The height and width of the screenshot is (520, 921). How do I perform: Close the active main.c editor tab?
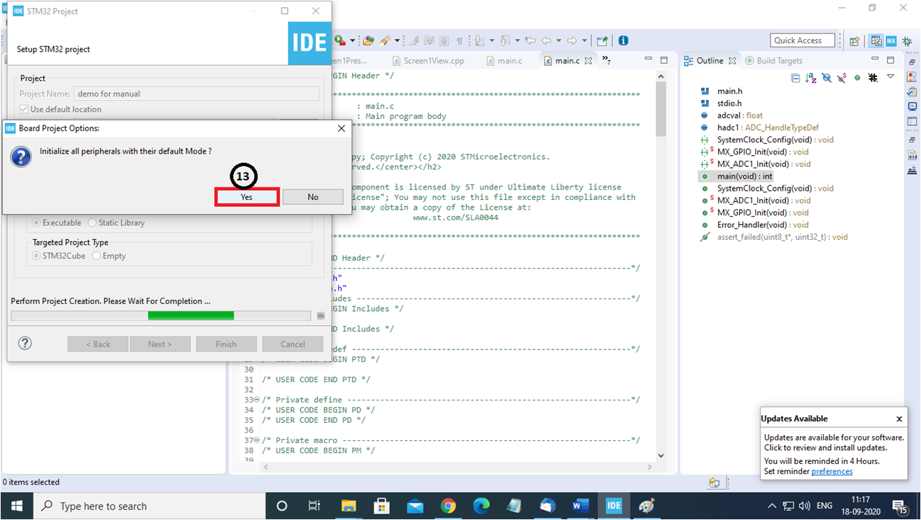click(x=588, y=61)
